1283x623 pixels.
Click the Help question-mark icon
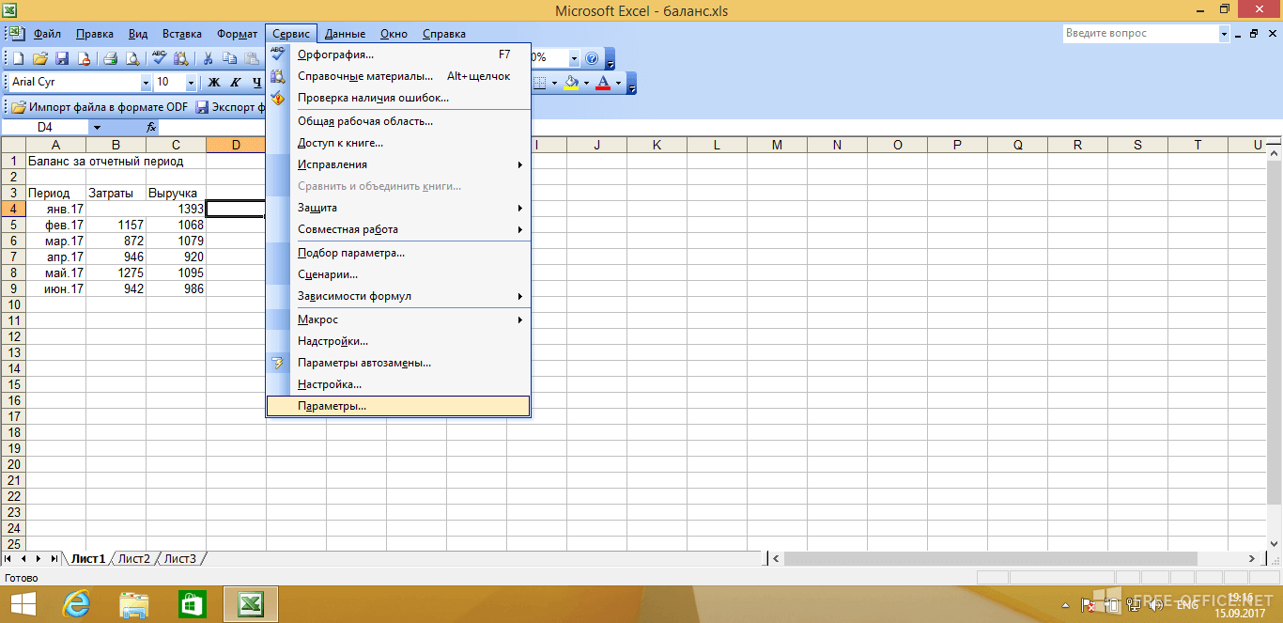(x=592, y=57)
